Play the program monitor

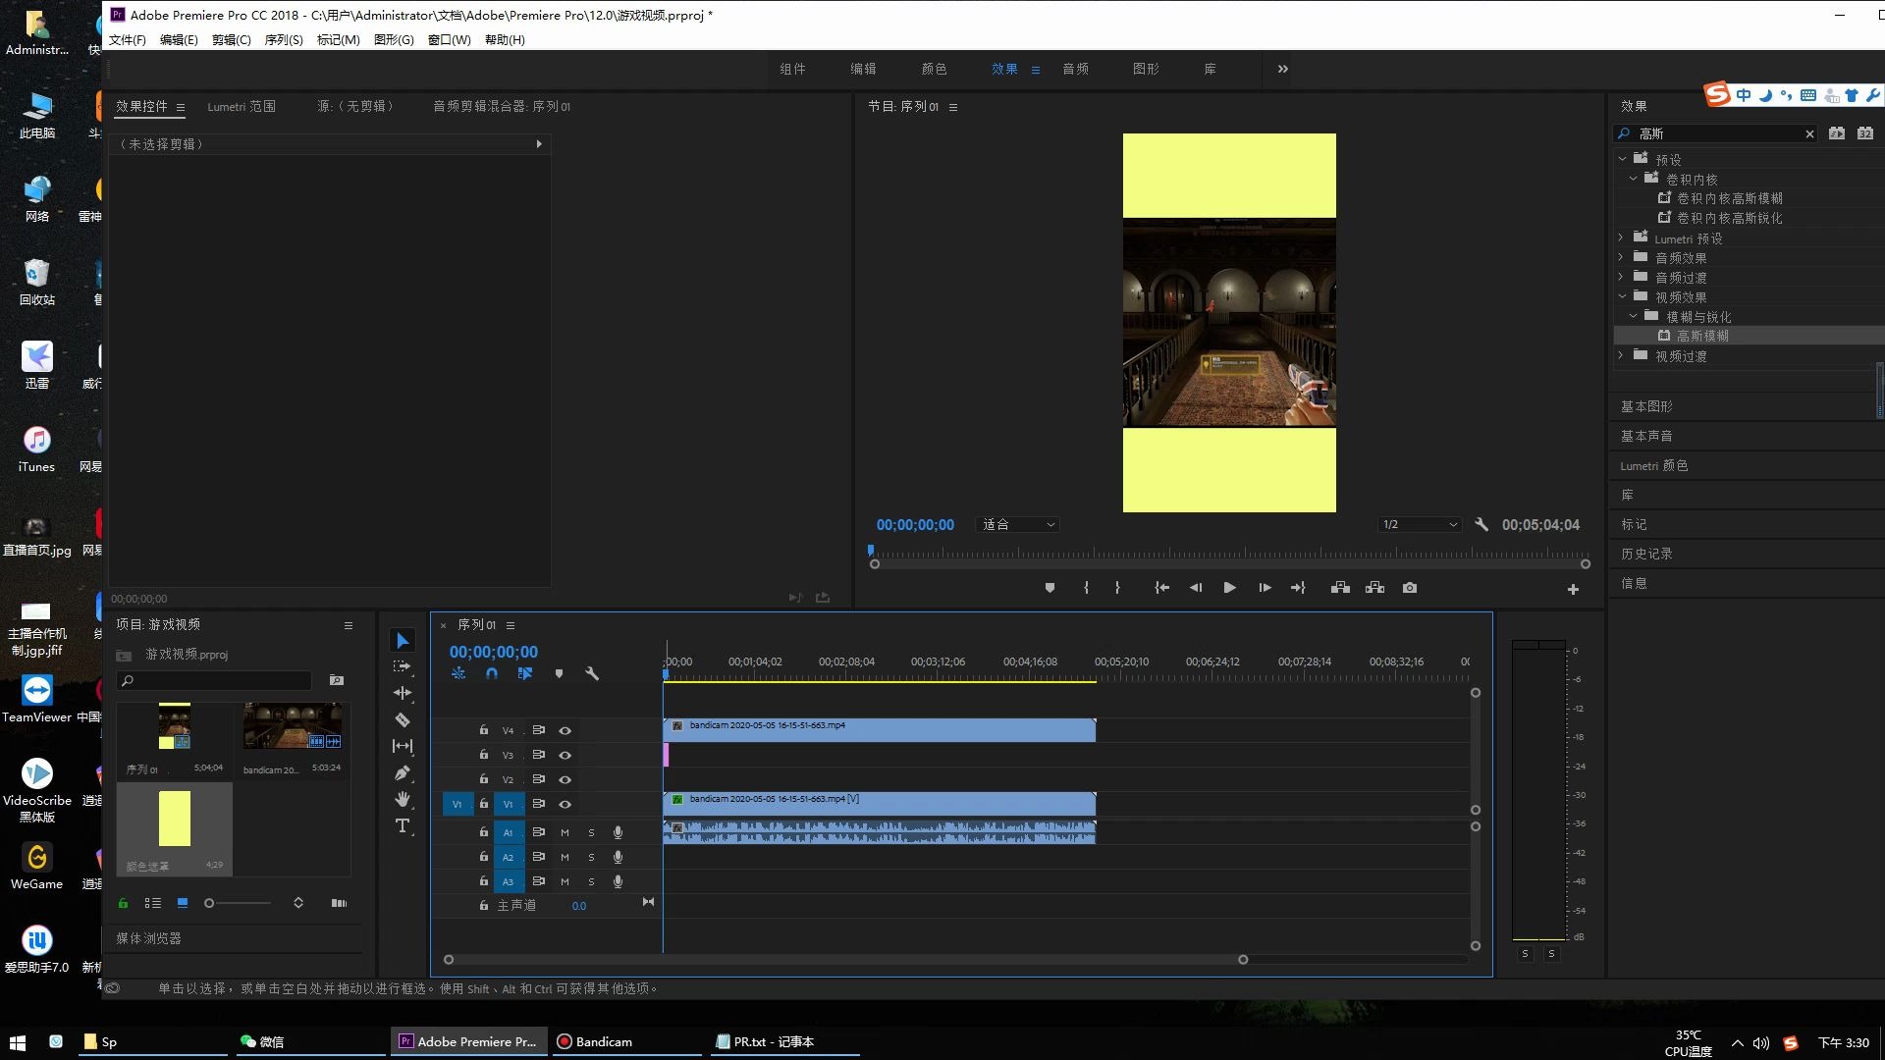(1229, 588)
